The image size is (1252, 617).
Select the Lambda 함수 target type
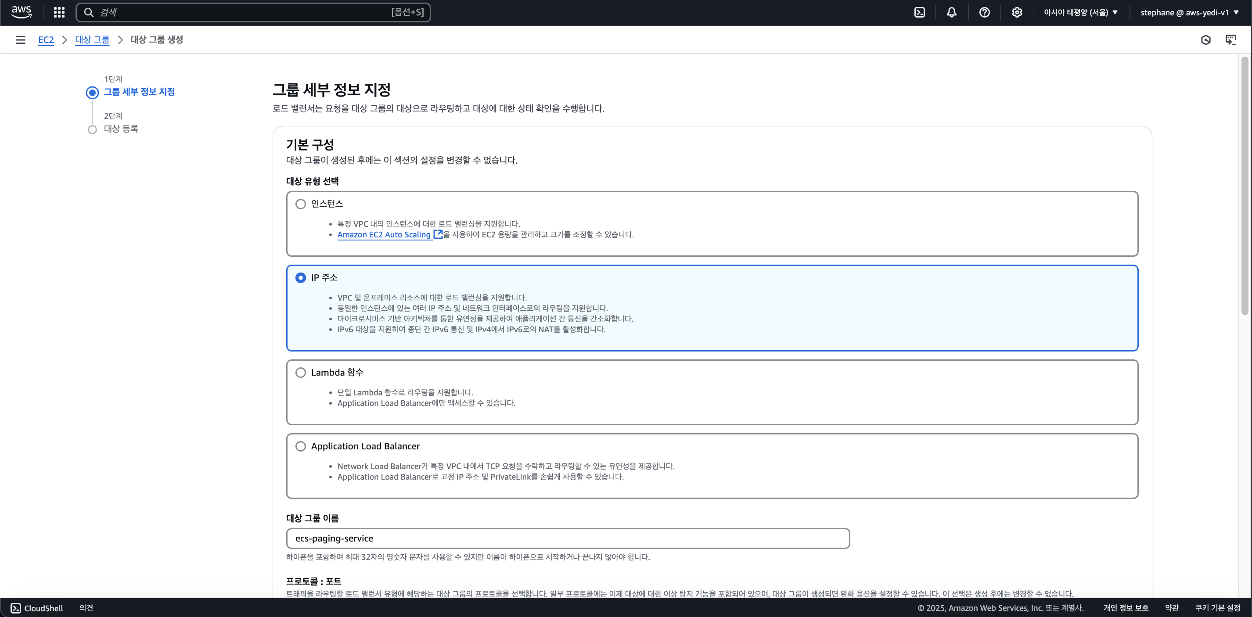(300, 373)
